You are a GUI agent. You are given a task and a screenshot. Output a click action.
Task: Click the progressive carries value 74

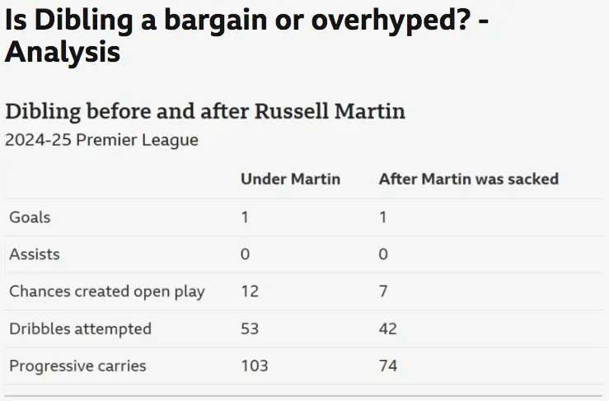tap(388, 366)
